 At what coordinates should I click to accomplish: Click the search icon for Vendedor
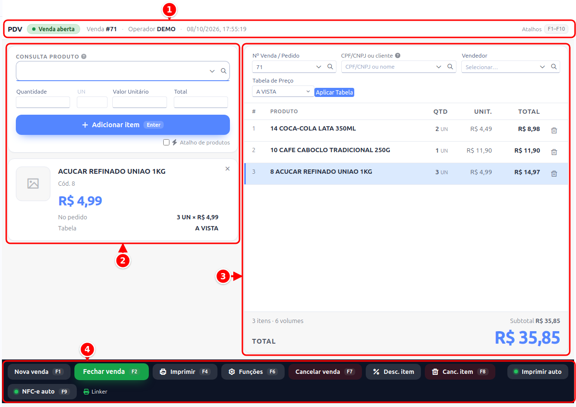tap(554, 67)
